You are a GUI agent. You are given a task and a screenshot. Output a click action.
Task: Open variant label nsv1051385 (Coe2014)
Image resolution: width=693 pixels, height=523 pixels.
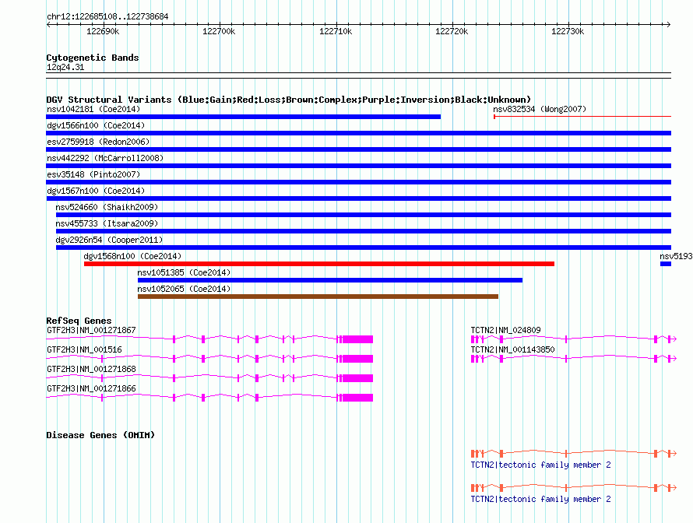(184, 272)
